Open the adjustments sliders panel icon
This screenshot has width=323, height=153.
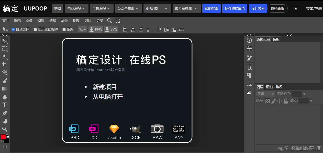pos(249,48)
